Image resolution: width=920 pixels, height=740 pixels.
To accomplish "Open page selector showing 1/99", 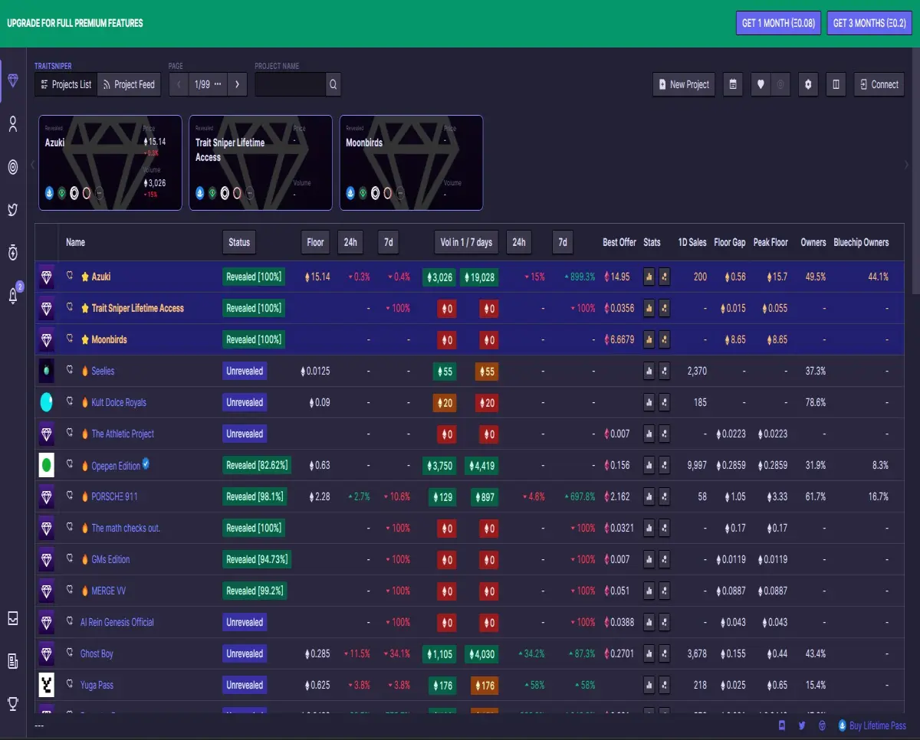I will tap(208, 84).
